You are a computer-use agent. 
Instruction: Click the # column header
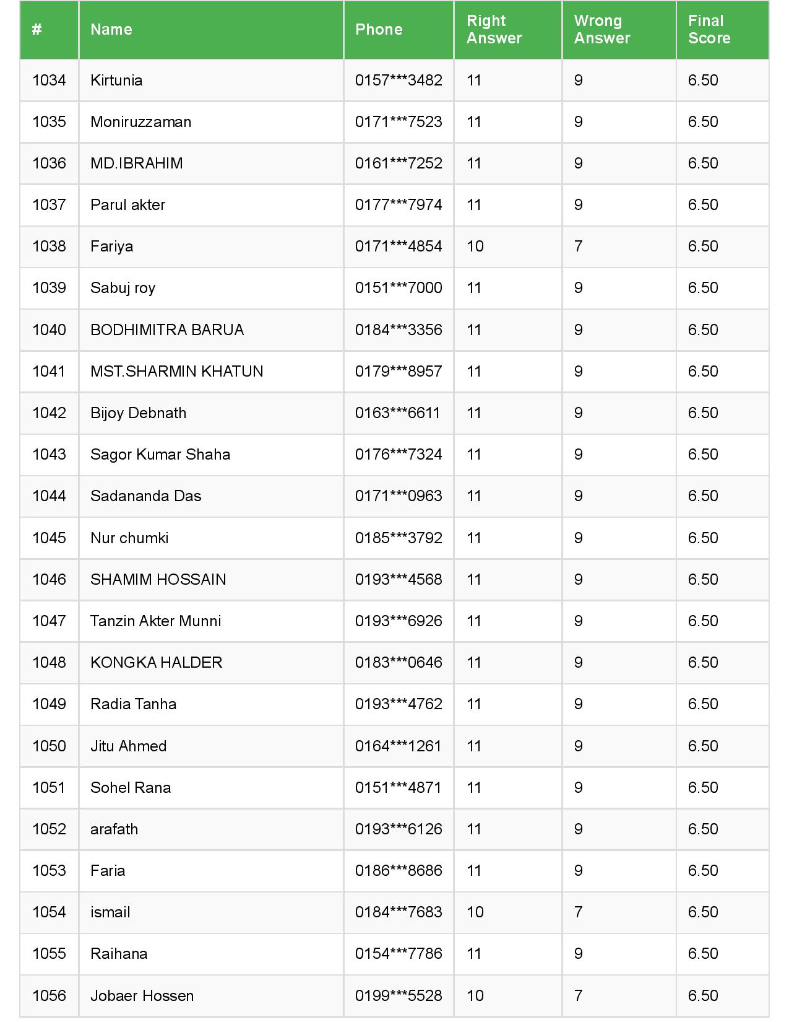[37, 30]
